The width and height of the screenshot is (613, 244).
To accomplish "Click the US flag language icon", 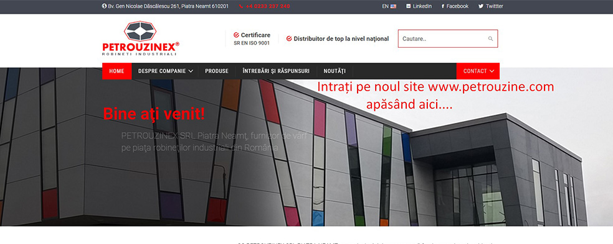I will [x=393, y=6].
